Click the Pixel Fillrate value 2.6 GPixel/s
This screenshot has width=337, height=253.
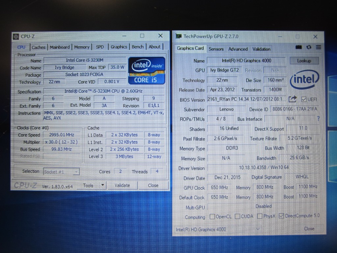[225, 138]
